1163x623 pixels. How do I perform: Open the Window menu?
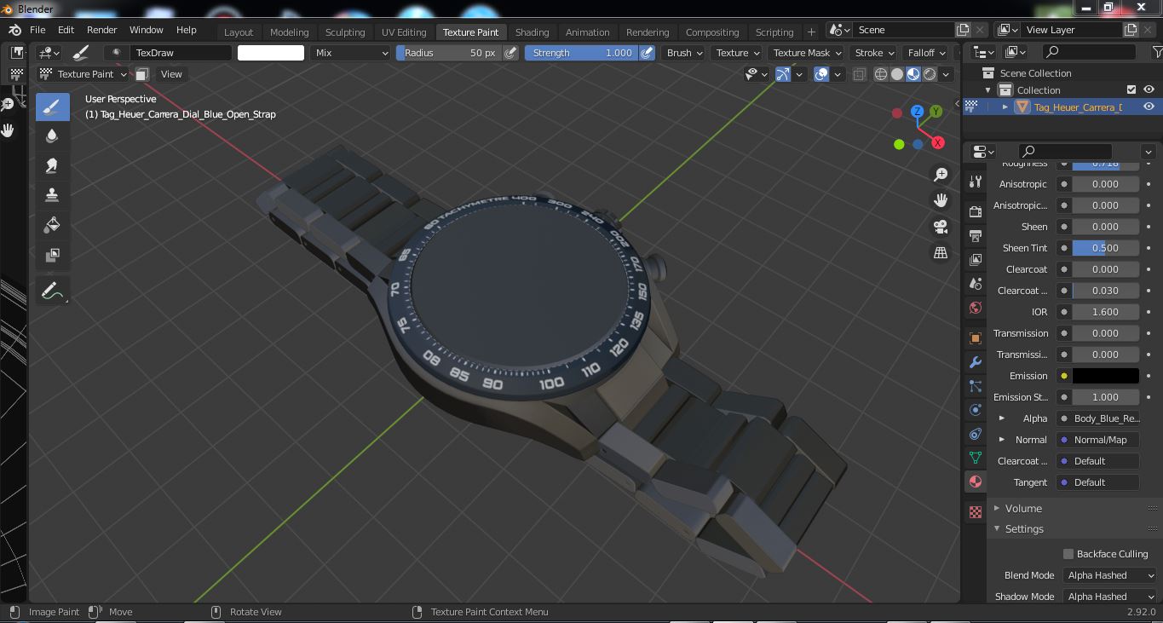[x=147, y=30]
